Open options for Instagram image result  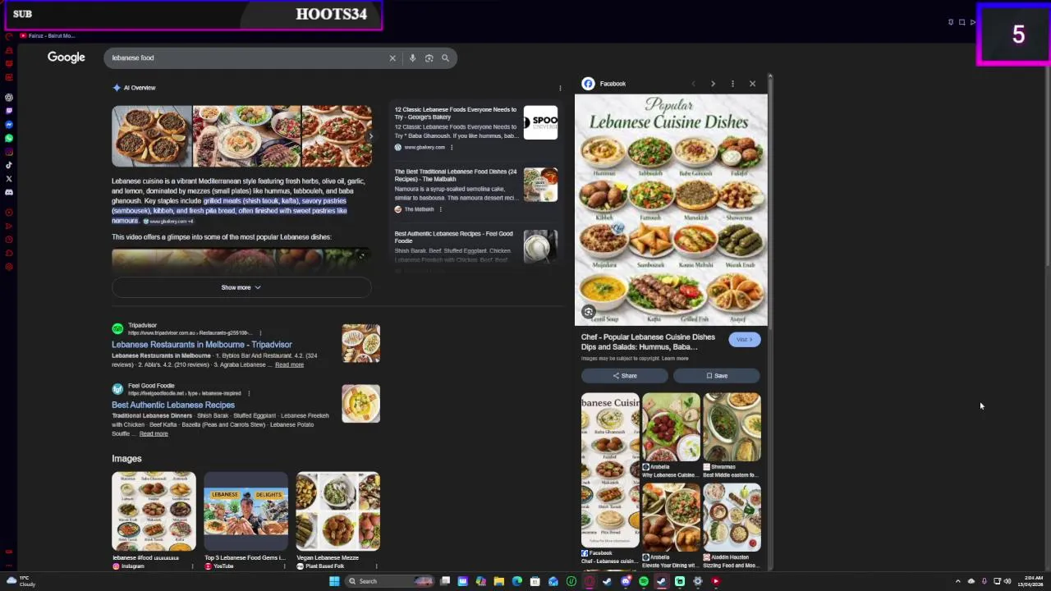point(193,566)
